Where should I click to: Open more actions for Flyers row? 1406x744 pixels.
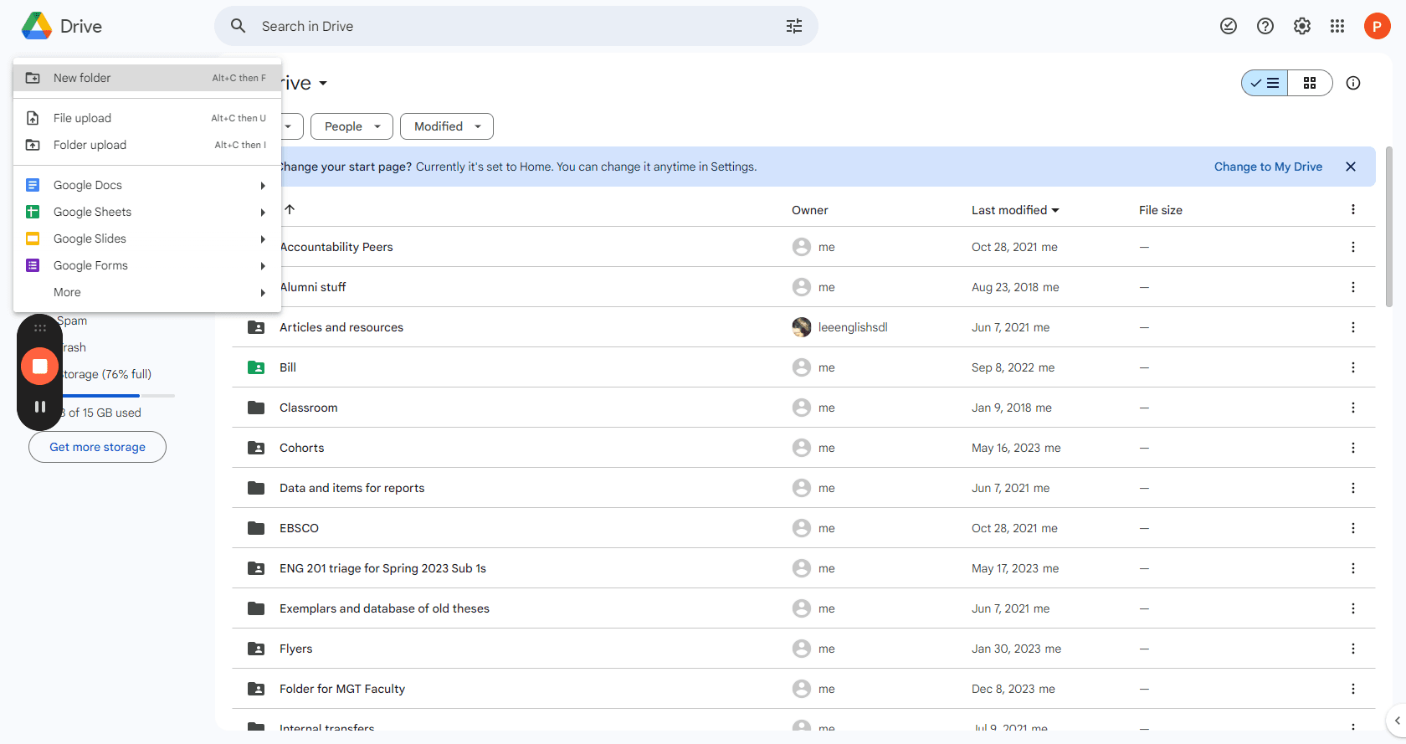tap(1352, 649)
